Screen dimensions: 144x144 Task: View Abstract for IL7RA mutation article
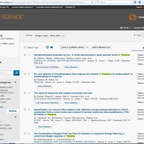[x=44, y=127]
